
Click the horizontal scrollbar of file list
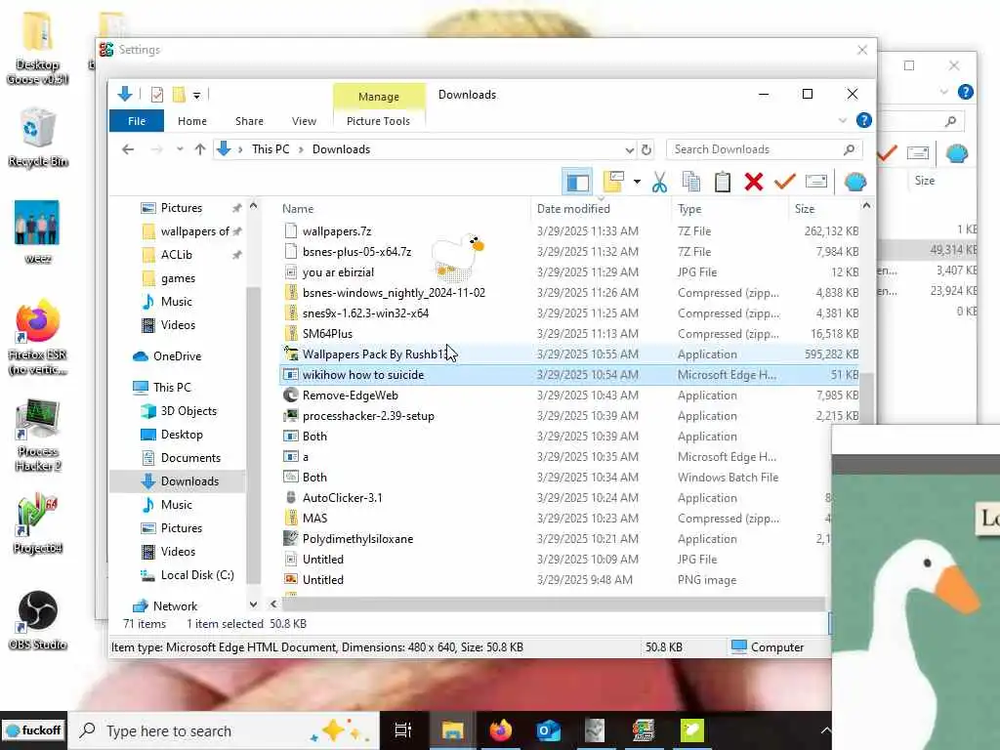pyautogui.click(x=553, y=604)
